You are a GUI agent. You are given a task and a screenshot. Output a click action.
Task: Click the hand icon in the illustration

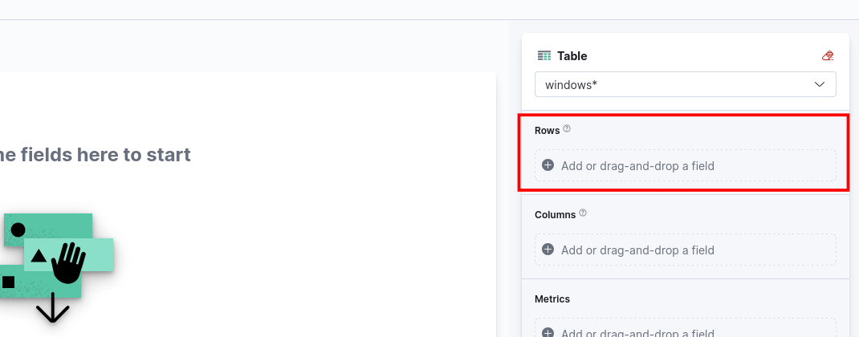coord(68,262)
